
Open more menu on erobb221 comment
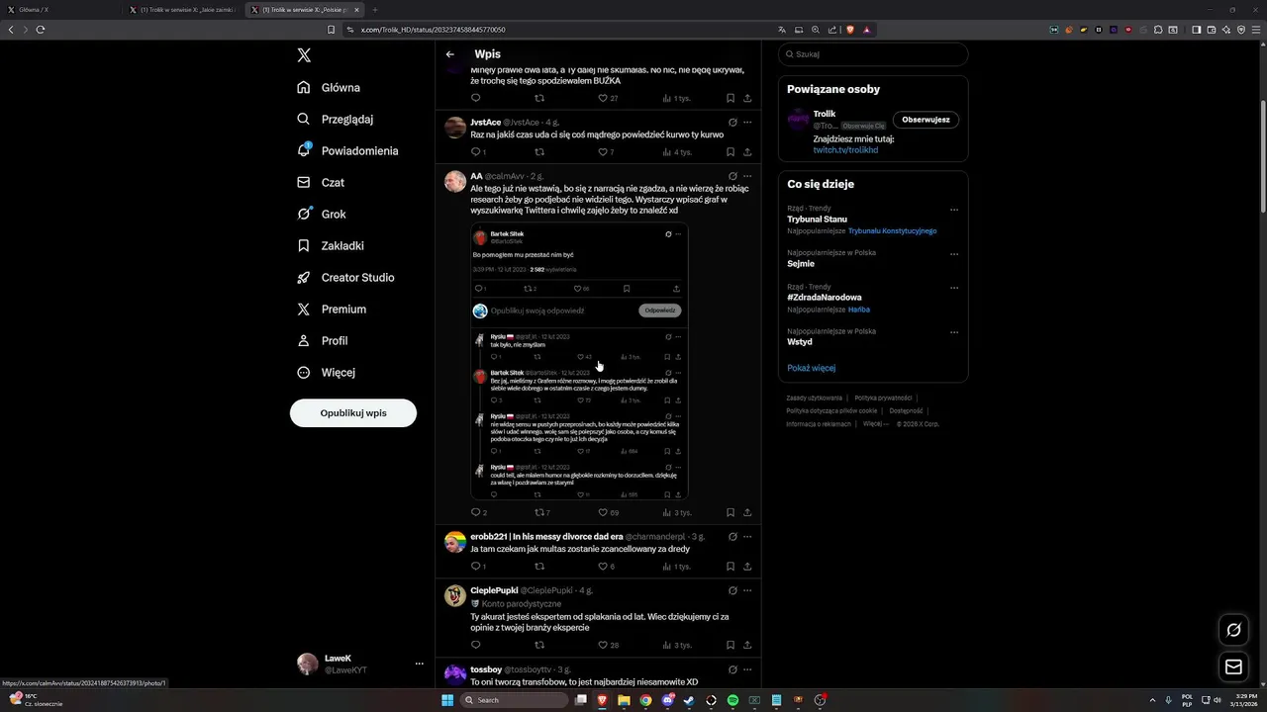tap(747, 536)
